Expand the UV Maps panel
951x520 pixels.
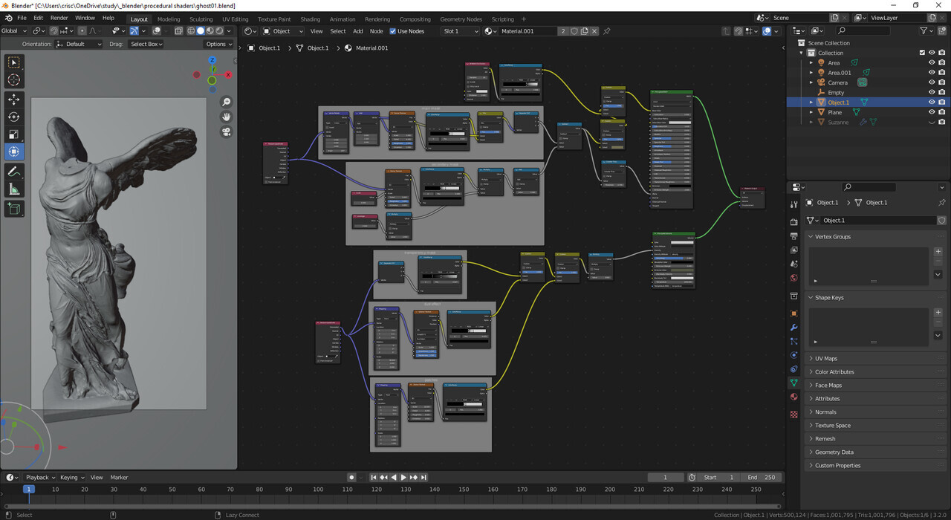(877, 358)
